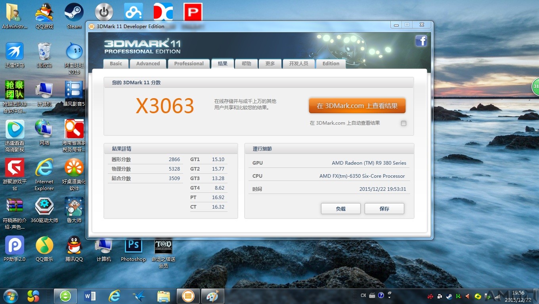Click the 3DMark 11 Professional Edition logo
The width and height of the screenshot is (539, 304).
(x=142, y=46)
